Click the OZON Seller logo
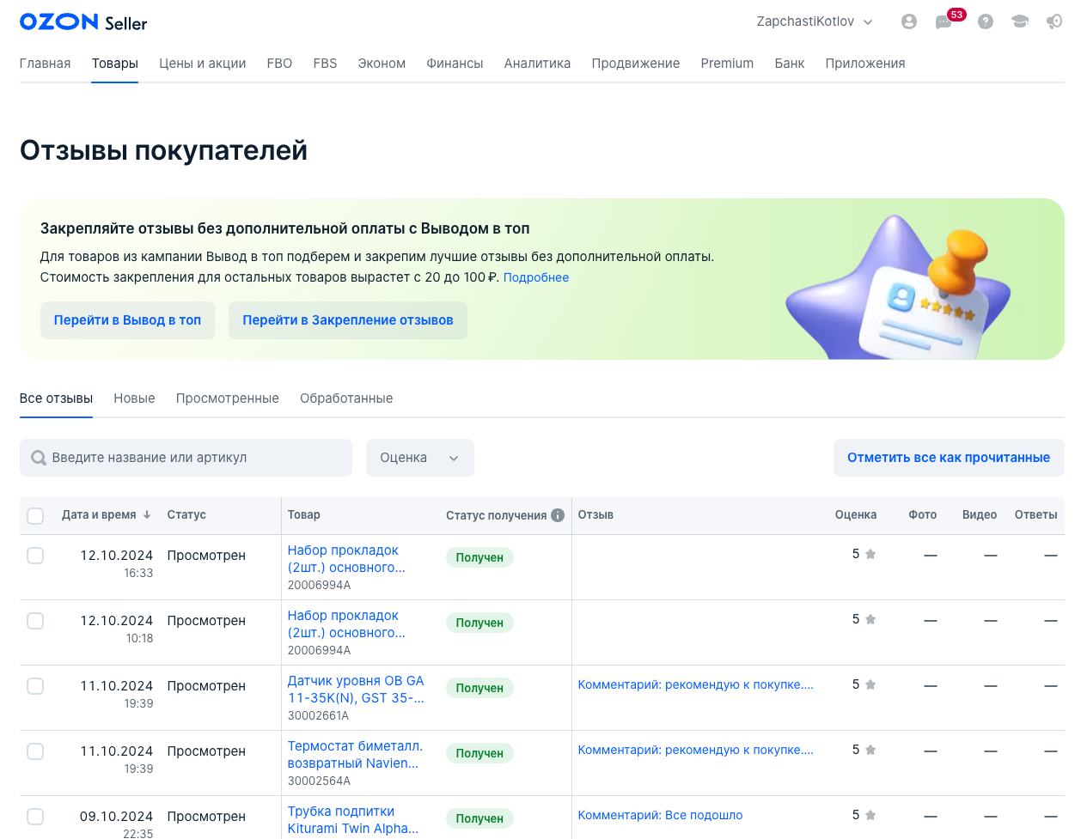Screen dimensions: 1081x839 pos(83,22)
